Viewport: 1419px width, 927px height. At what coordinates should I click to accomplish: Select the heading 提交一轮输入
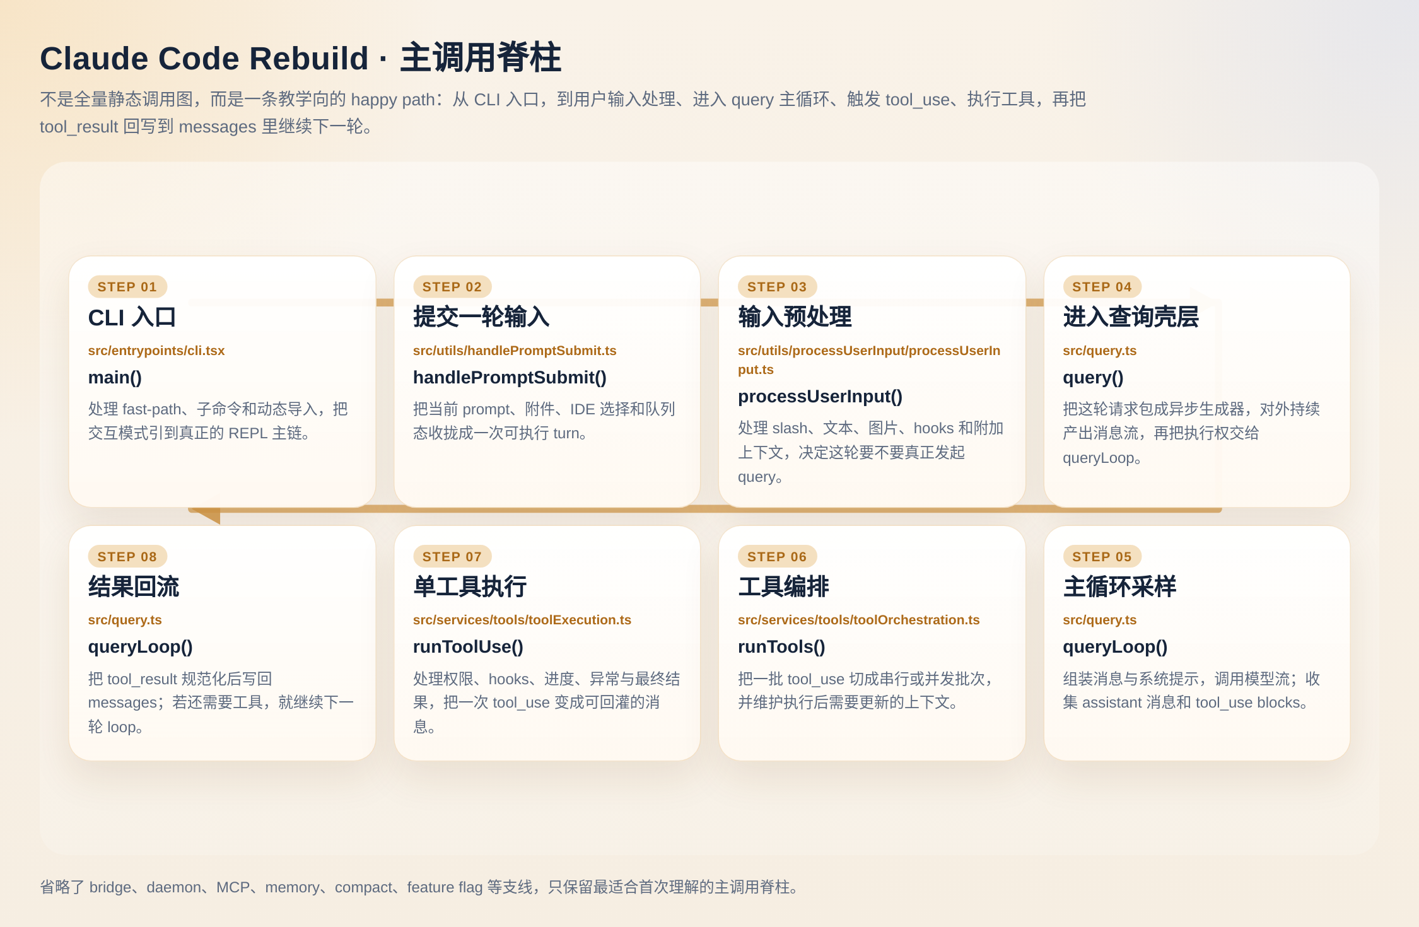(x=481, y=317)
